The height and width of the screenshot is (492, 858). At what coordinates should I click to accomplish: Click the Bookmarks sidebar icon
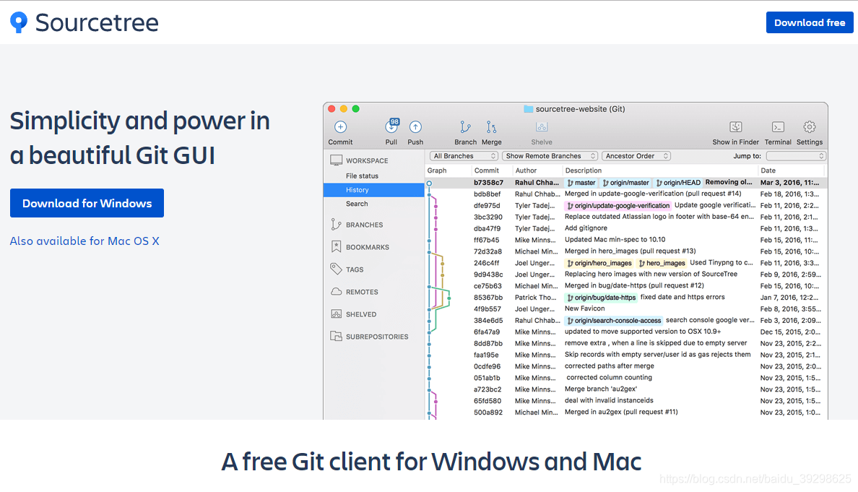tap(336, 247)
